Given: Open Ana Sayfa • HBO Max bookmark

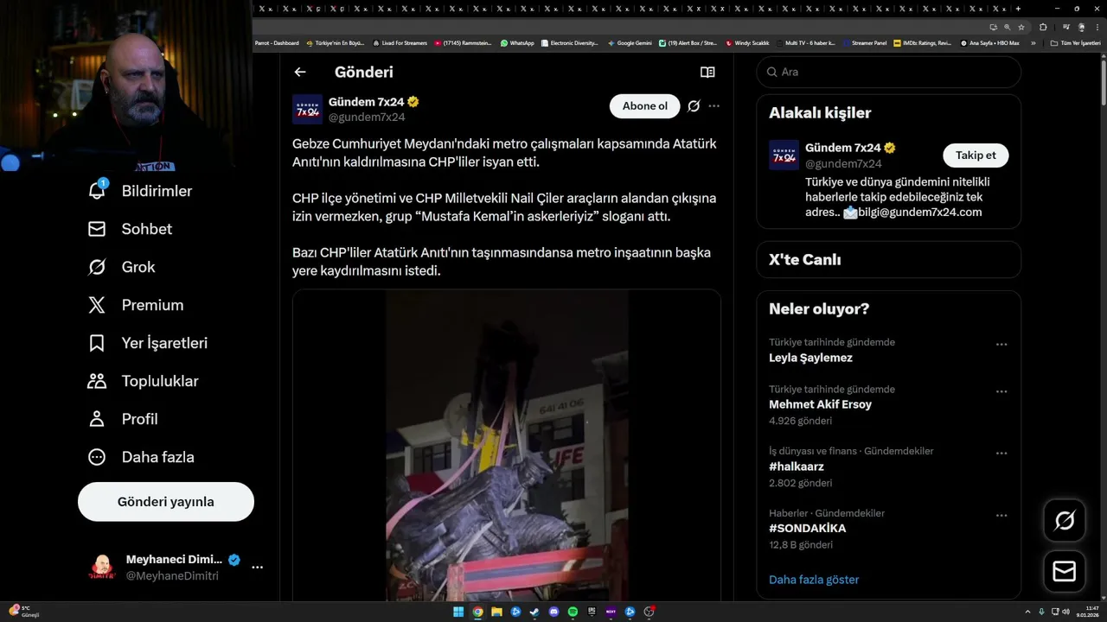Looking at the screenshot, I should [x=989, y=43].
